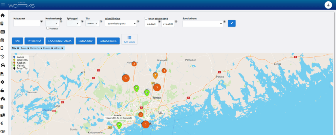Click the blue pencil edit button
Viewport: 336px width, 135px height.
tap(232, 23)
